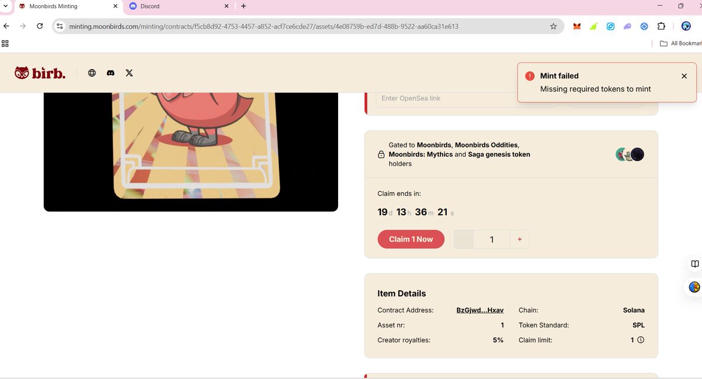Open the Discord icon in birb header
This screenshot has height=379, width=702.
point(111,73)
